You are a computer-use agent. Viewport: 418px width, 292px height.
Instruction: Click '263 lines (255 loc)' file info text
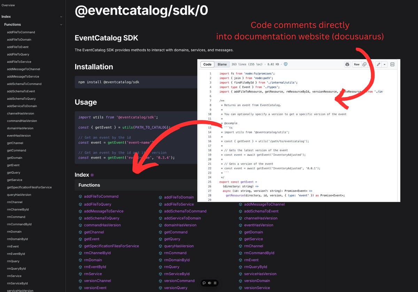247,64
